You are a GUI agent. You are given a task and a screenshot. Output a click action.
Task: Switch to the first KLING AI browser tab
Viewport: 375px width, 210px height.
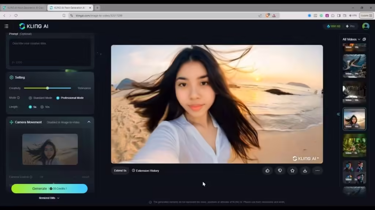point(23,8)
